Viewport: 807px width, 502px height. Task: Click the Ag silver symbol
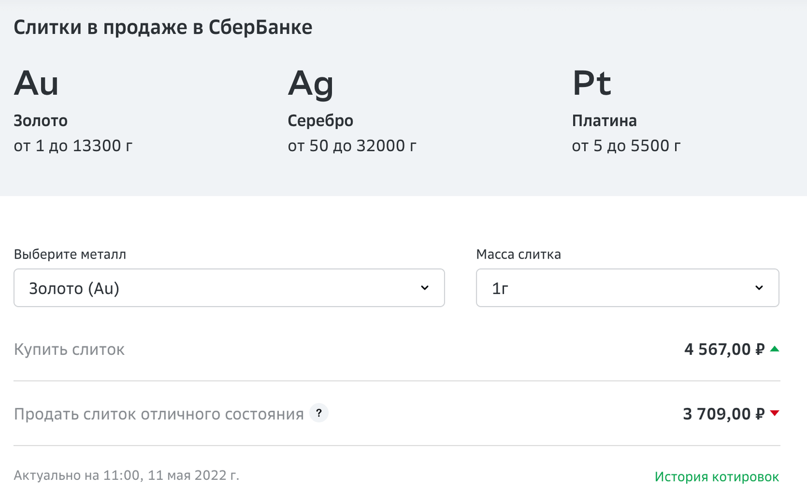pyautogui.click(x=310, y=84)
